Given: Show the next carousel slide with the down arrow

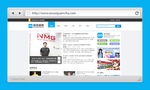Looking at the screenshot, I should (59, 62).
